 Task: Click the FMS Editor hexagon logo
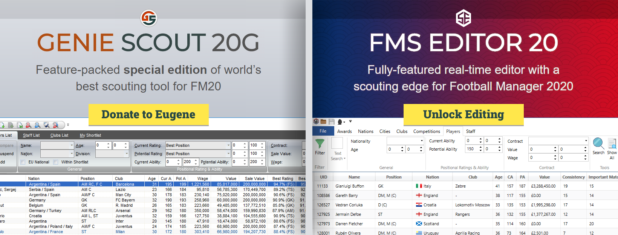(463, 18)
